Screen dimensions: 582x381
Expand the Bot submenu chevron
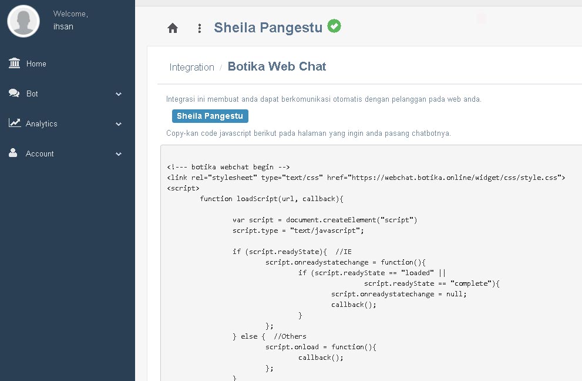pyautogui.click(x=119, y=94)
